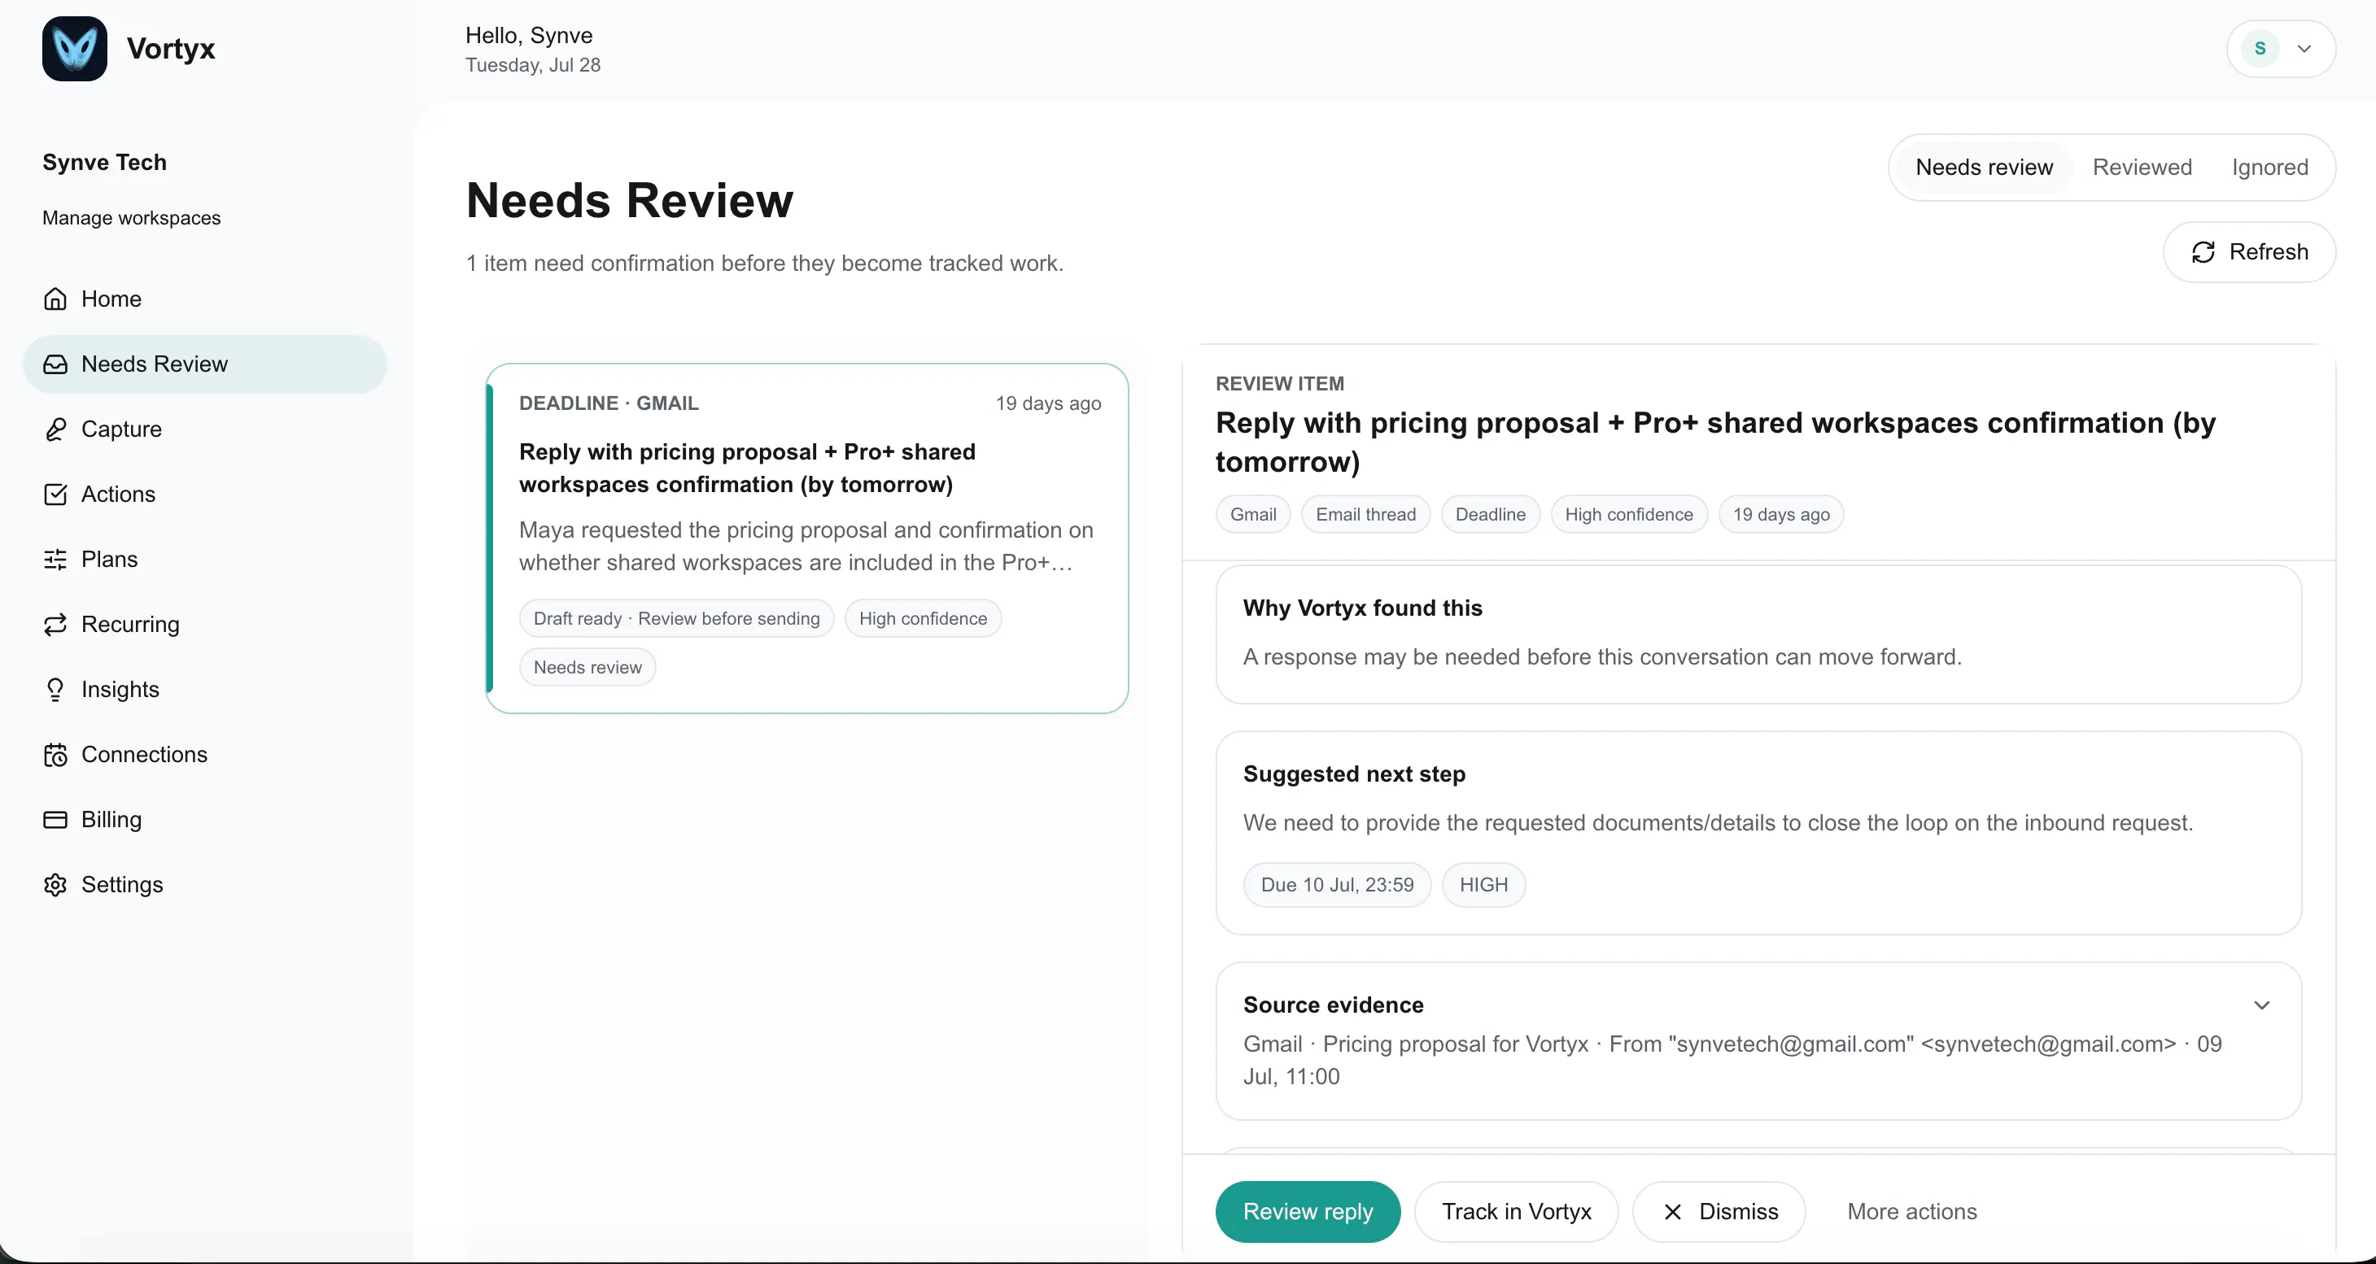Open Home in the sidebar
Viewport: 2376px width, 1264px height.
tap(205, 299)
